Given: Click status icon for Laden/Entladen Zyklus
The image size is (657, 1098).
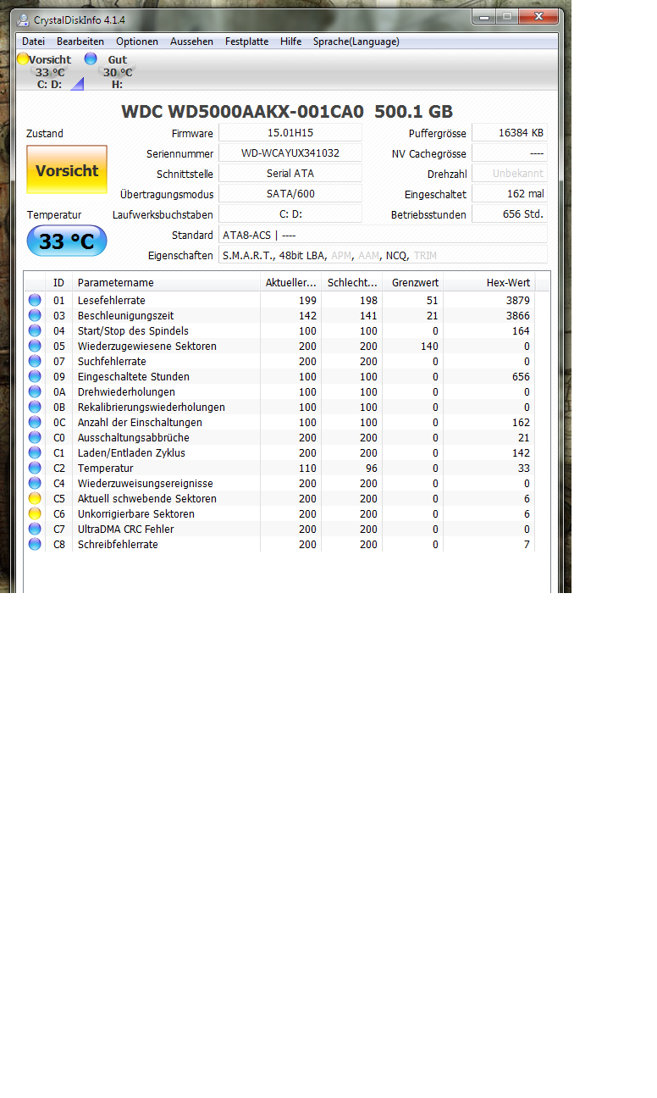Looking at the screenshot, I should tap(35, 452).
